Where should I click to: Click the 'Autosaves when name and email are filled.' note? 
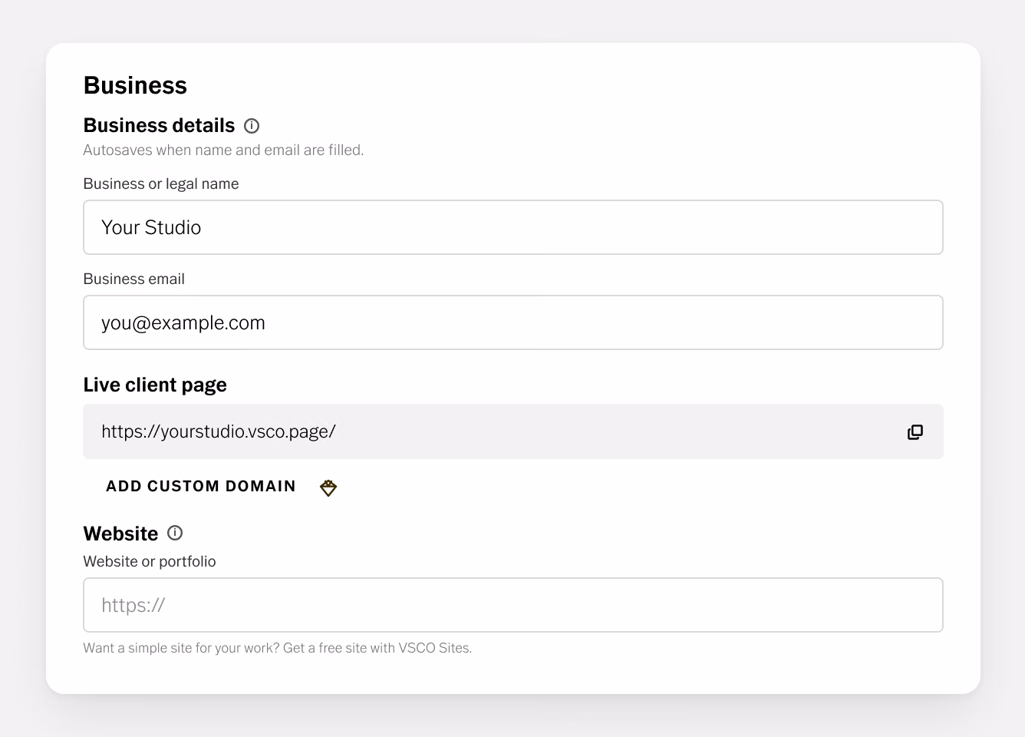pos(223,150)
